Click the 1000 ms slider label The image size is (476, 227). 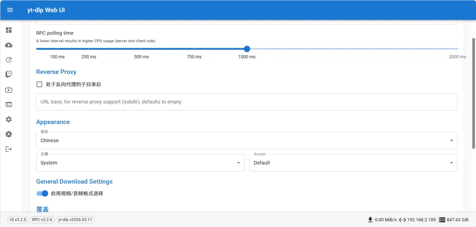(247, 57)
